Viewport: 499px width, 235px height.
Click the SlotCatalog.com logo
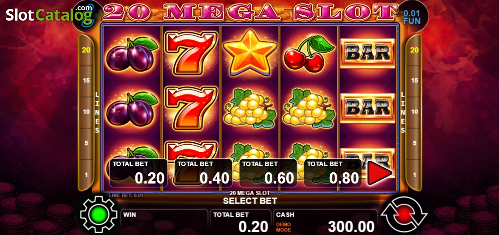point(50,14)
